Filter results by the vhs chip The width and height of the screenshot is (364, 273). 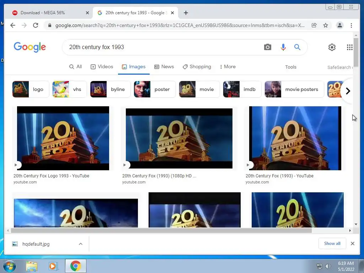(x=69, y=89)
